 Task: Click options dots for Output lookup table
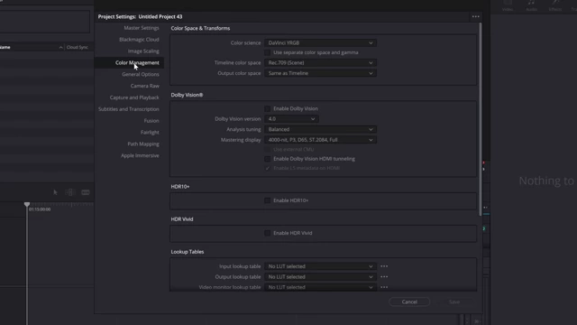click(x=384, y=277)
